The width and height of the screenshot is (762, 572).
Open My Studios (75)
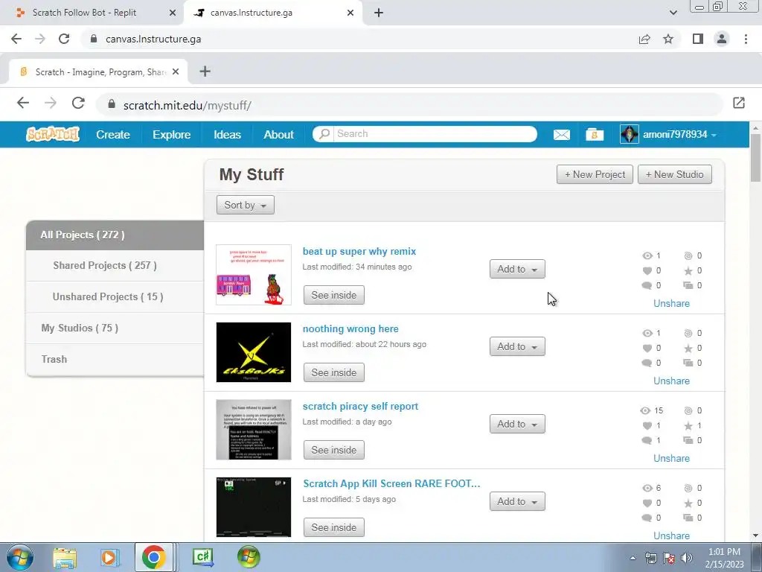[x=115, y=328]
